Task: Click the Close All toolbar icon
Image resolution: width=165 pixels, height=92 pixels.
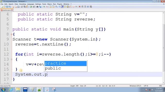Action: (16, 7)
